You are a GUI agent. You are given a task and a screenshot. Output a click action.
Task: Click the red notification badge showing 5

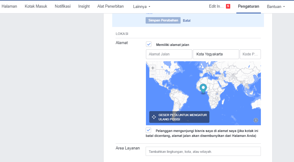pyautogui.click(x=228, y=6)
